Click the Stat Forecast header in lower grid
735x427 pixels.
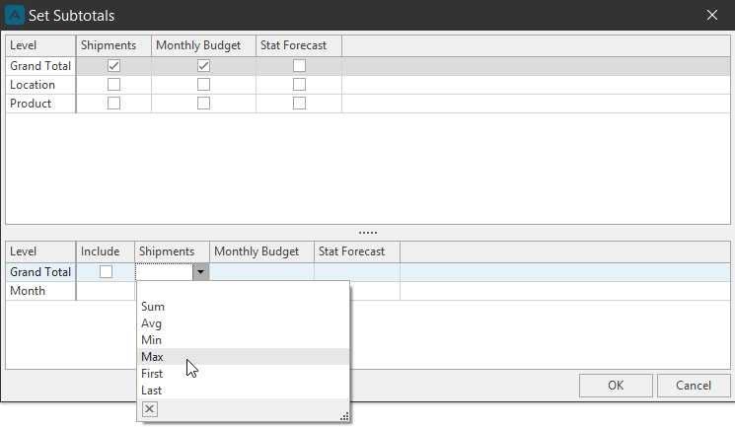357,251
